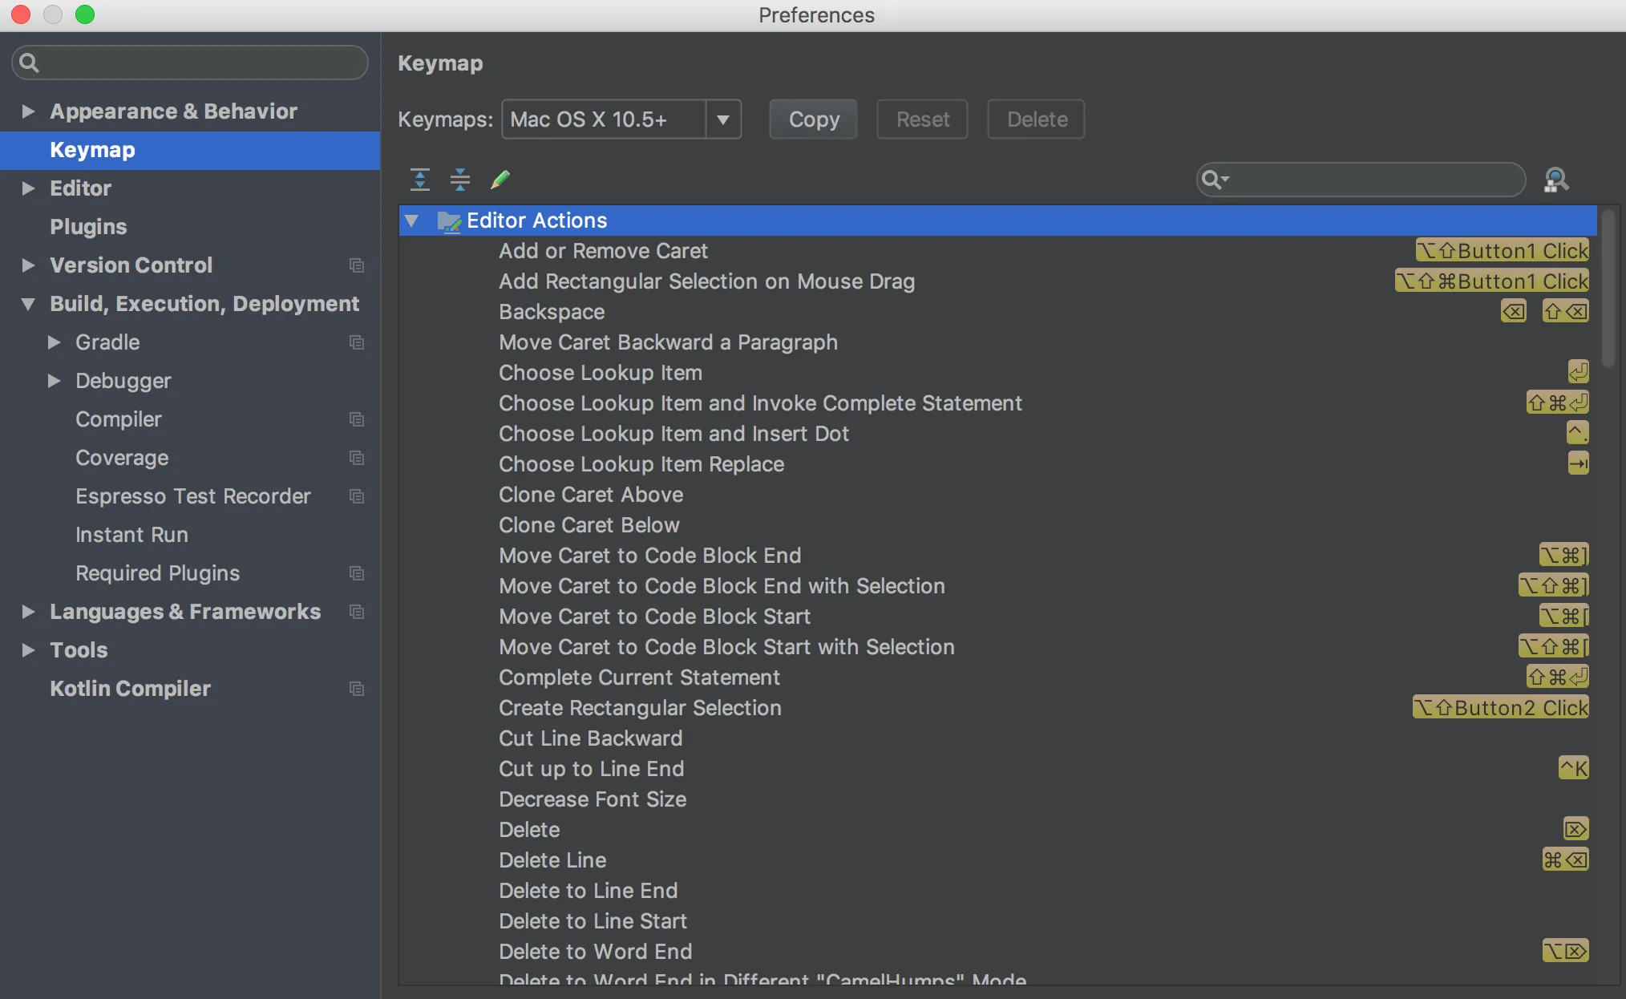The width and height of the screenshot is (1626, 999).
Task: Click the Editor Actions folder icon
Action: [448, 221]
